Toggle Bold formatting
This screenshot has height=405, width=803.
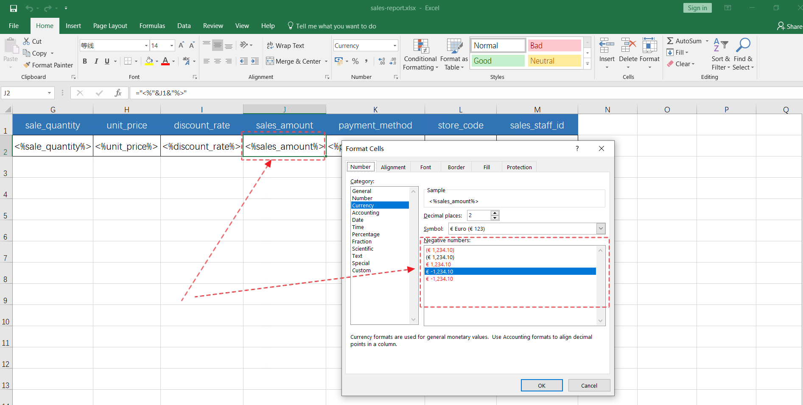[x=85, y=61]
